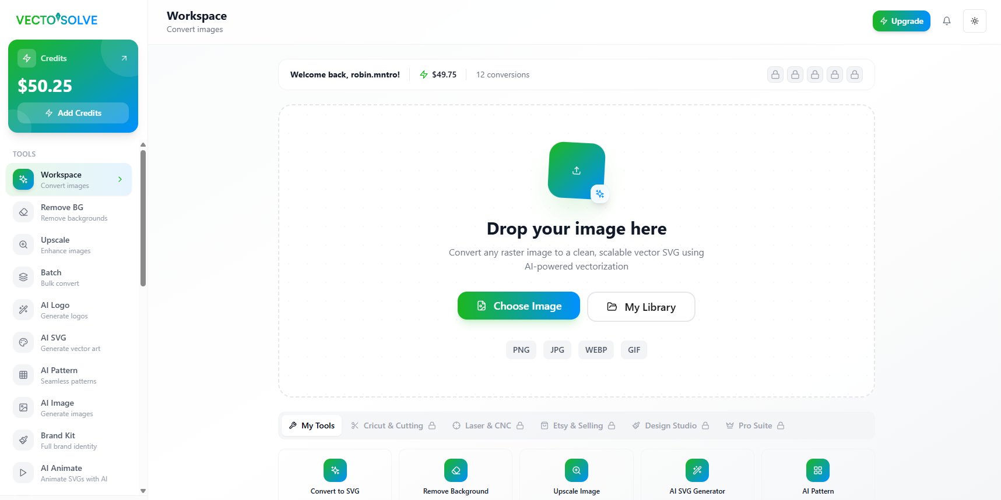Click the Upgrade button

point(901,21)
